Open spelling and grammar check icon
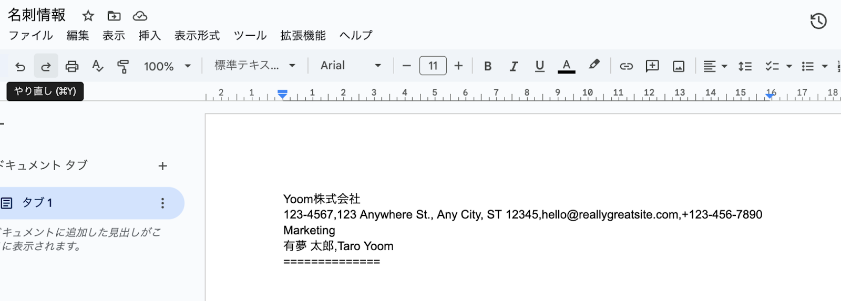 97,66
